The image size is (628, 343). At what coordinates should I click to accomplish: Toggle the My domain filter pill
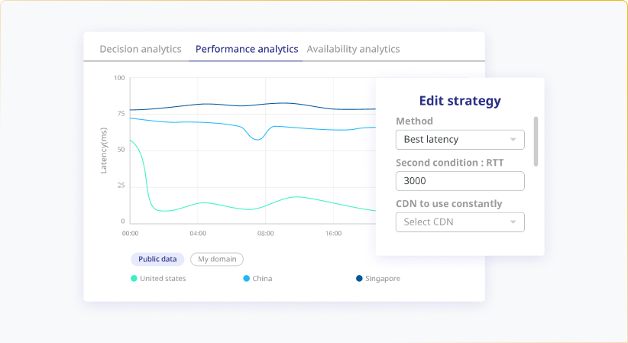pos(217,259)
